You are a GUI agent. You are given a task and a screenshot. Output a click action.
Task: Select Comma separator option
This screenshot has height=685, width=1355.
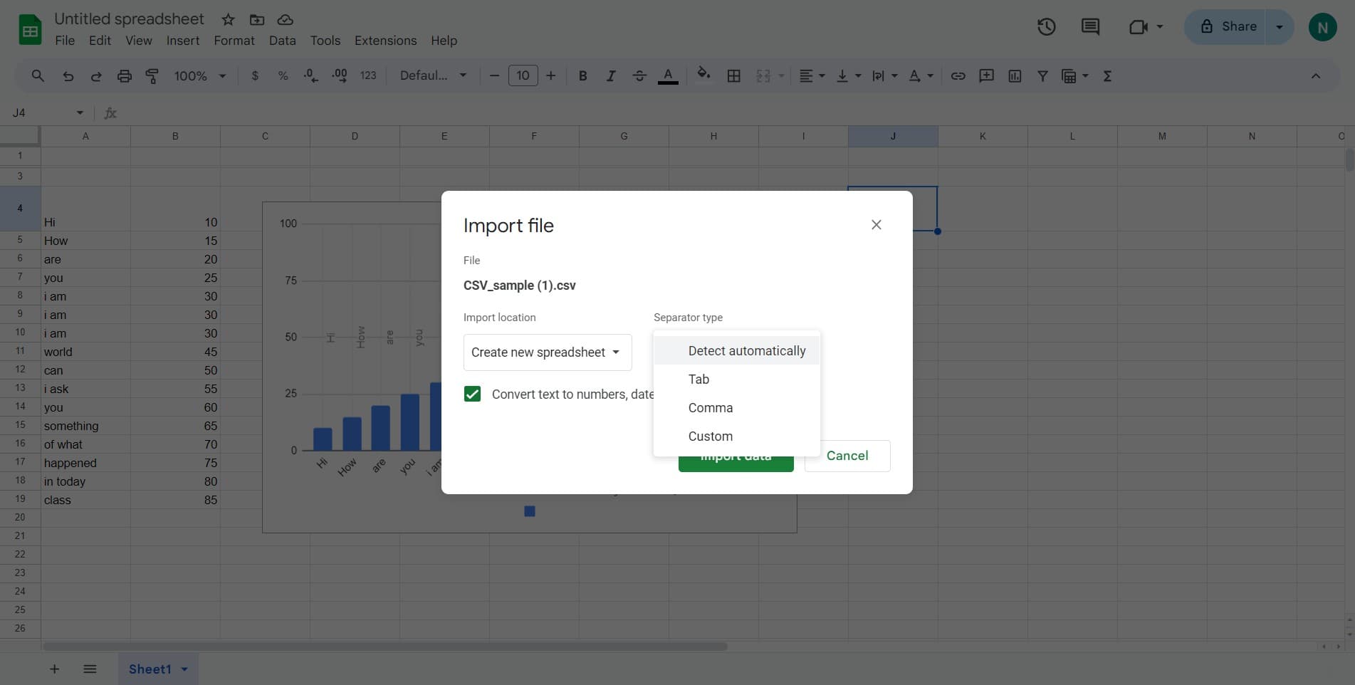point(710,408)
